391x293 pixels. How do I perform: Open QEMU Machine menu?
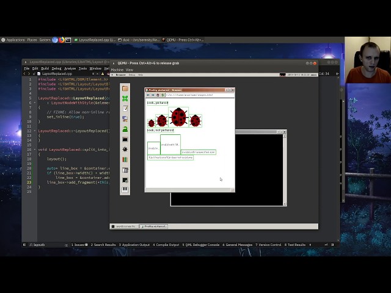click(x=117, y=70)
